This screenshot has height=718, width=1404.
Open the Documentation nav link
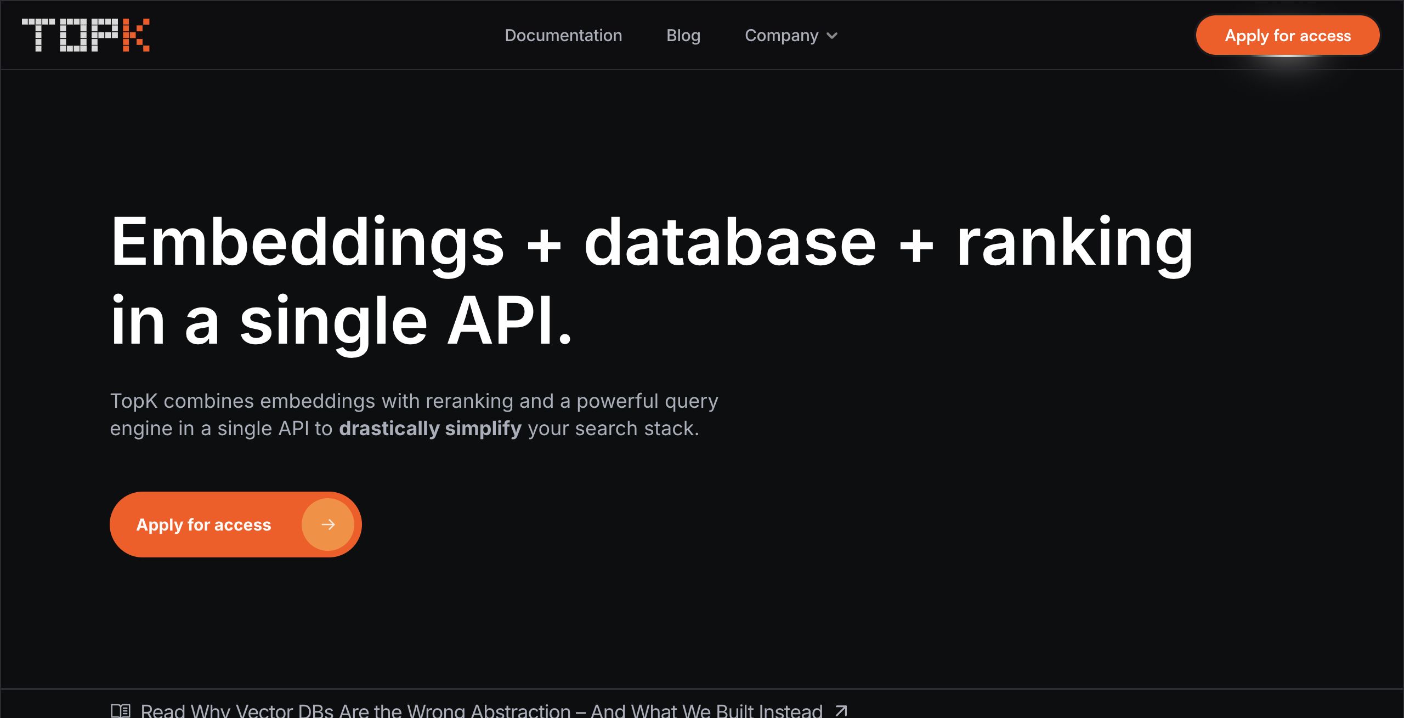pos(563,36)
